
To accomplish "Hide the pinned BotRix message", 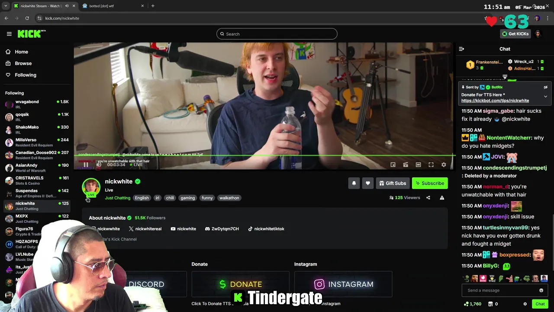I will [545, 87].
